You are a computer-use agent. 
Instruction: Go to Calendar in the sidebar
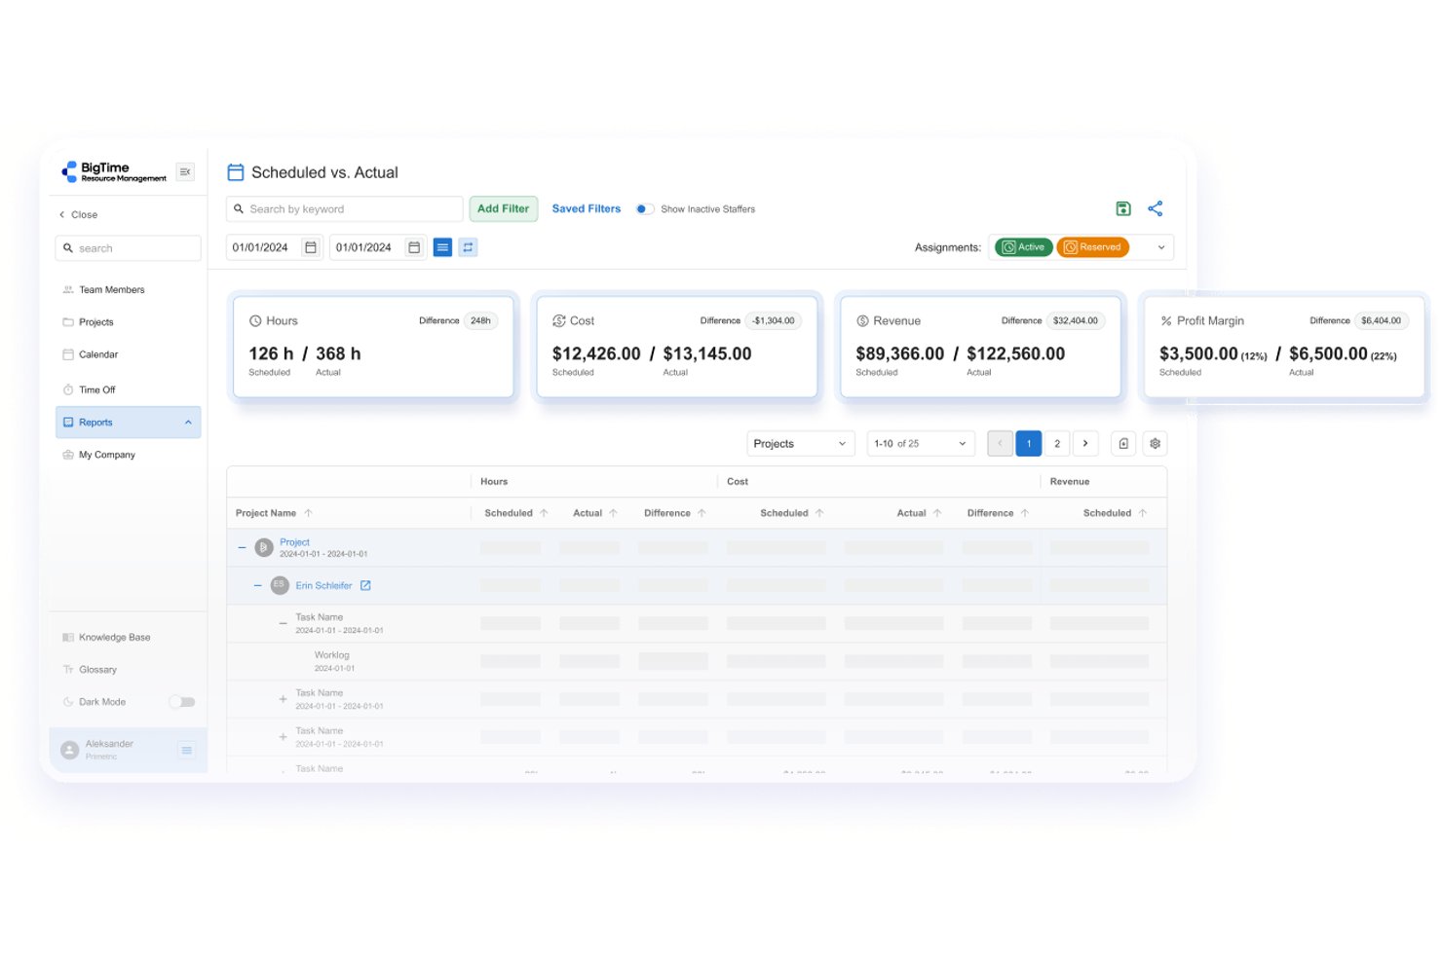(x=98, y=354)
